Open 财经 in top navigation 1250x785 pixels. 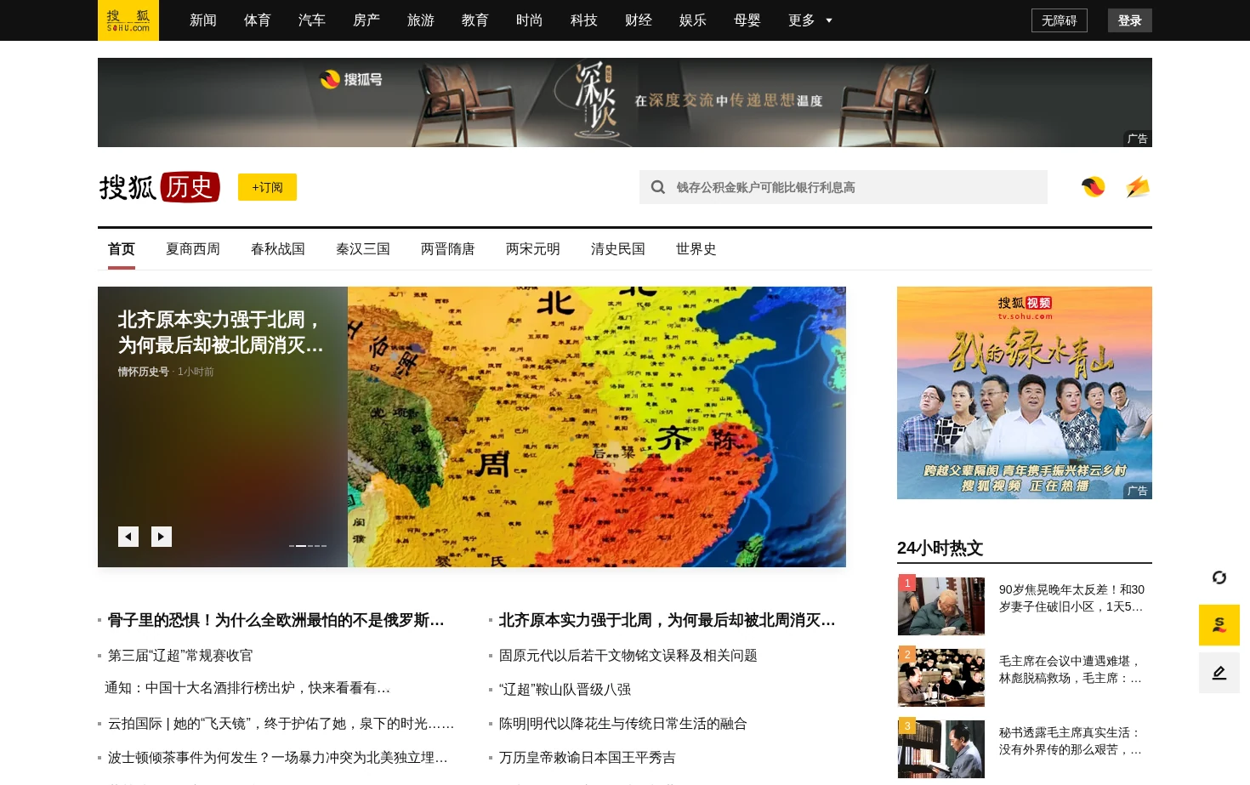click(639, 20)
